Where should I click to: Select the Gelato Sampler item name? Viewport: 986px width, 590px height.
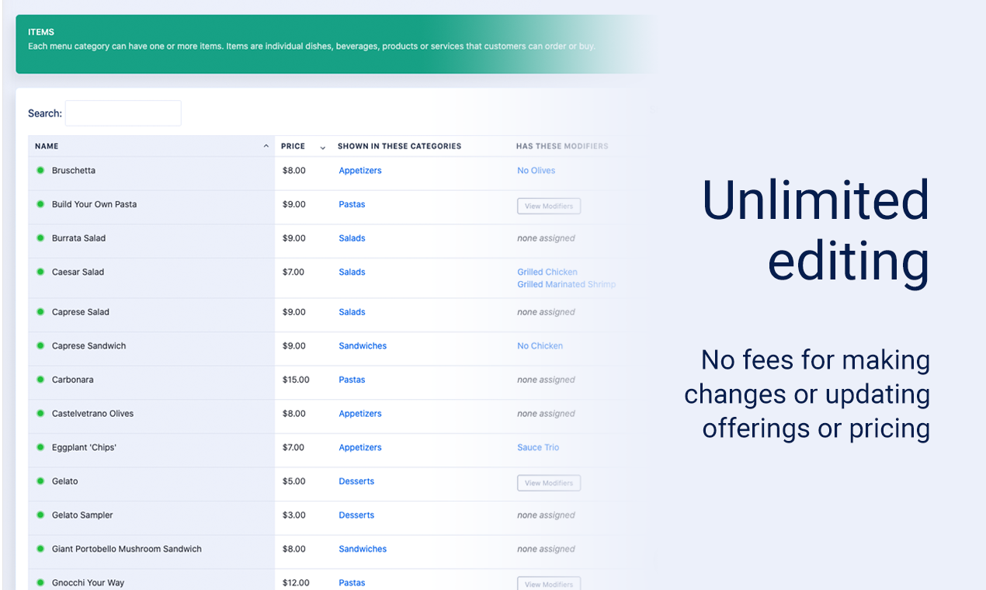[x=82, y=515]
